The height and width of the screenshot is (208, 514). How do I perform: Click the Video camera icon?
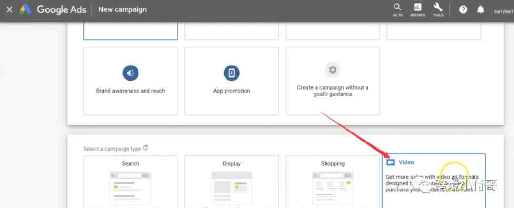[x=390, y=162]
